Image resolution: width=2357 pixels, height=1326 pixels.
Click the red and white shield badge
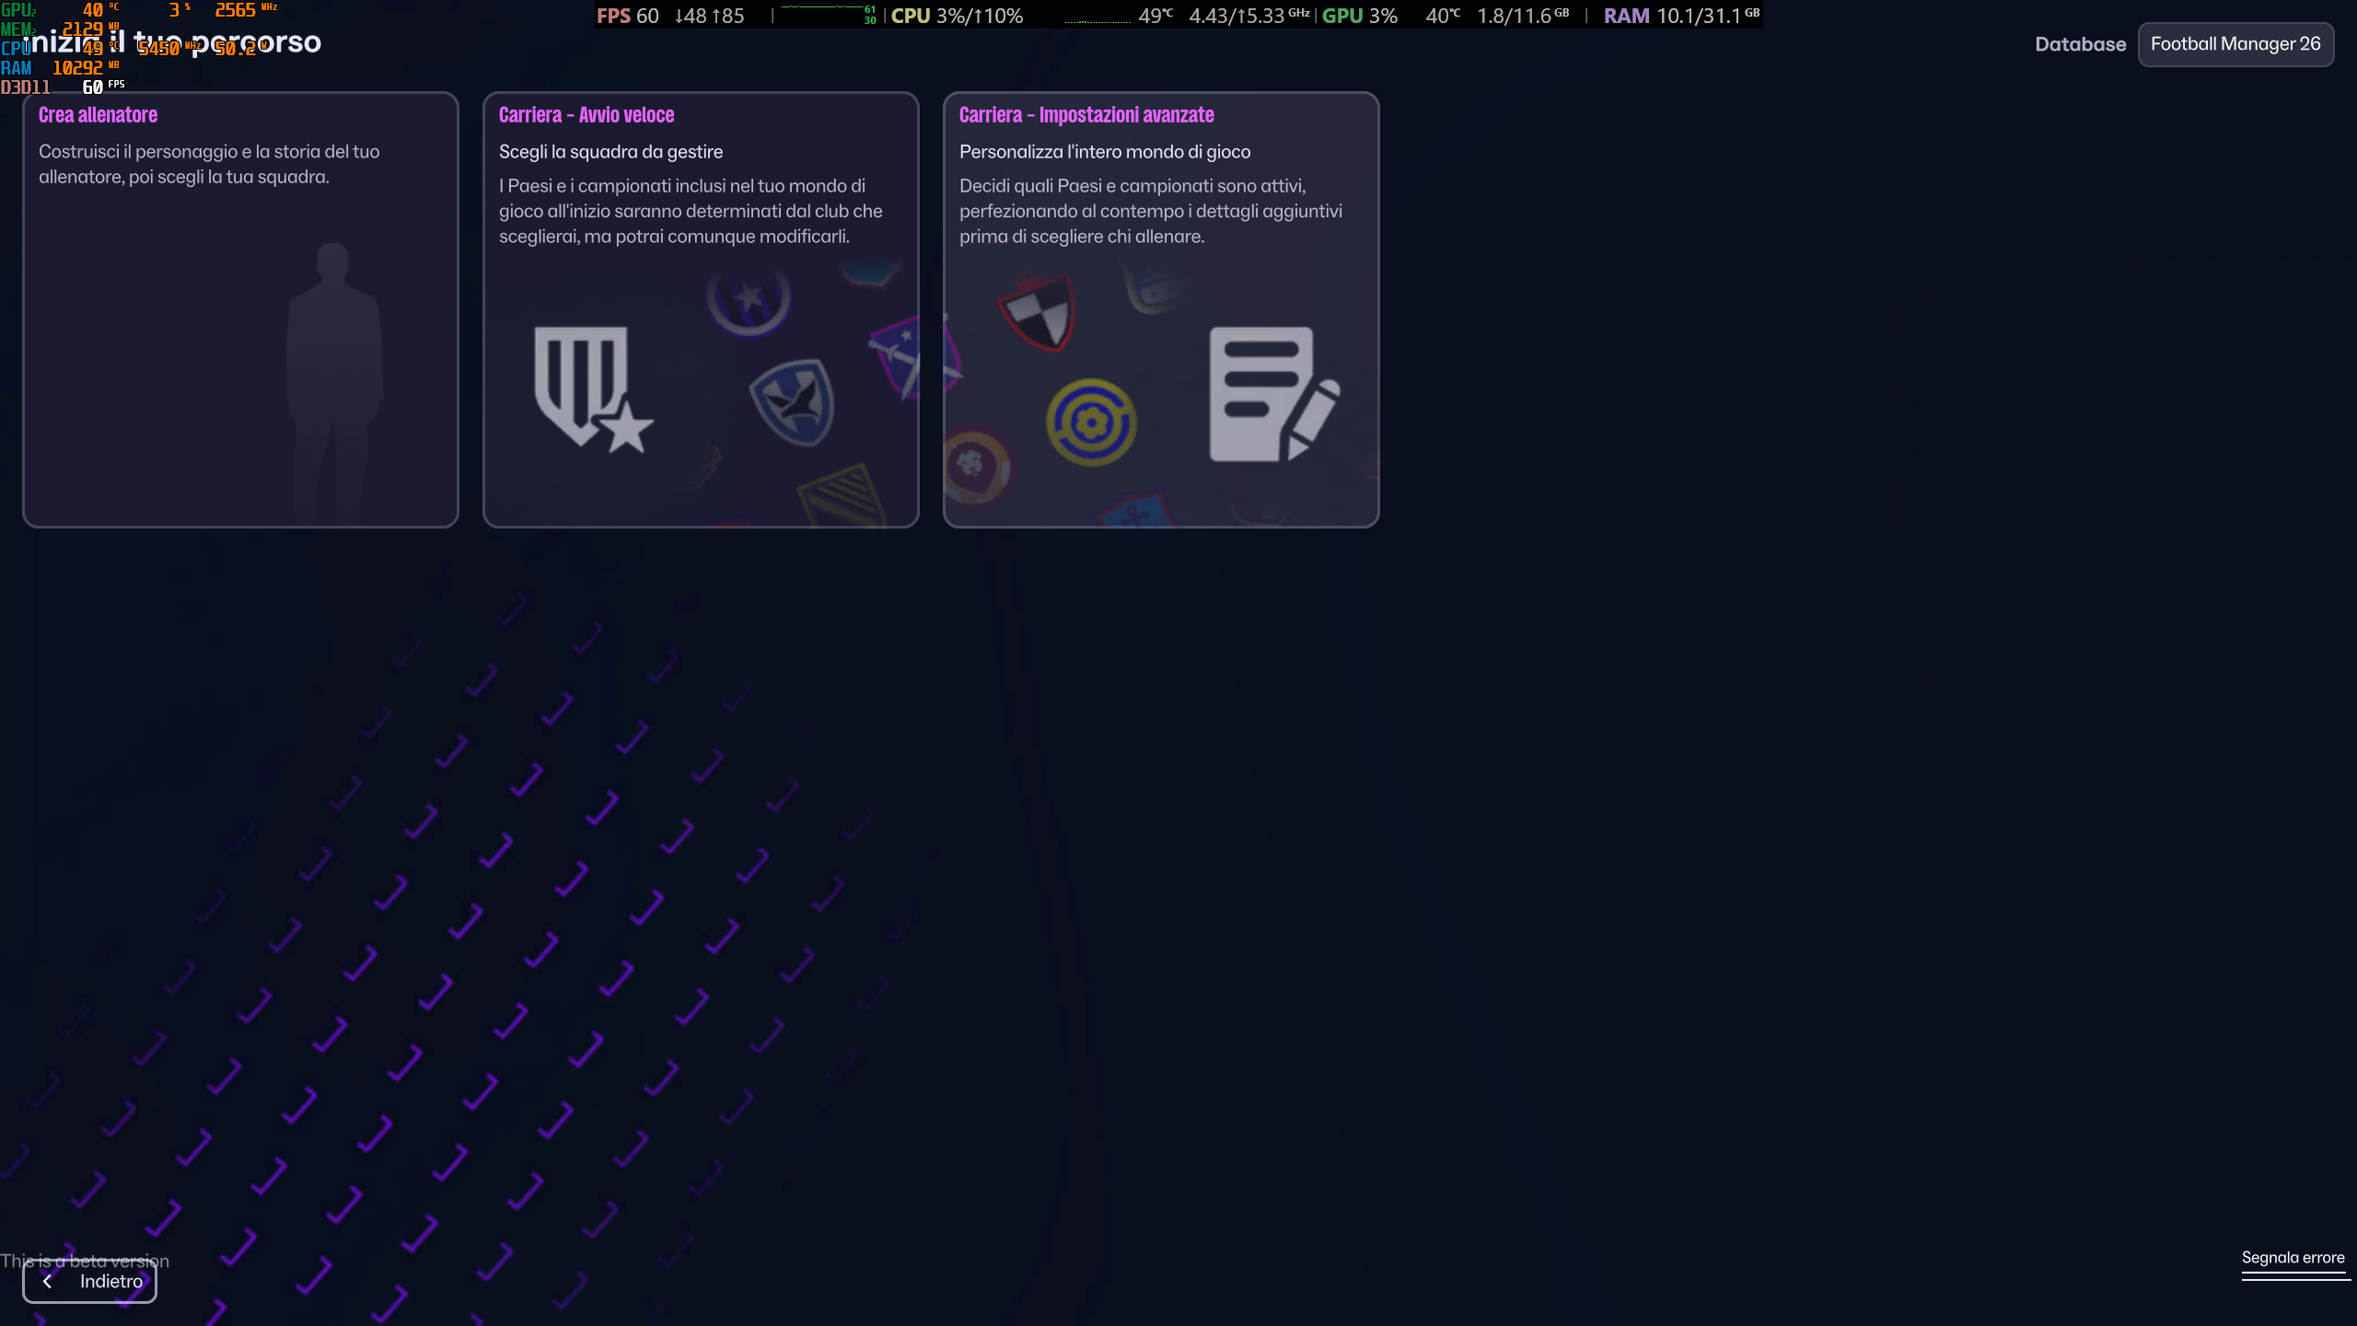click(x=1039, y=313)
